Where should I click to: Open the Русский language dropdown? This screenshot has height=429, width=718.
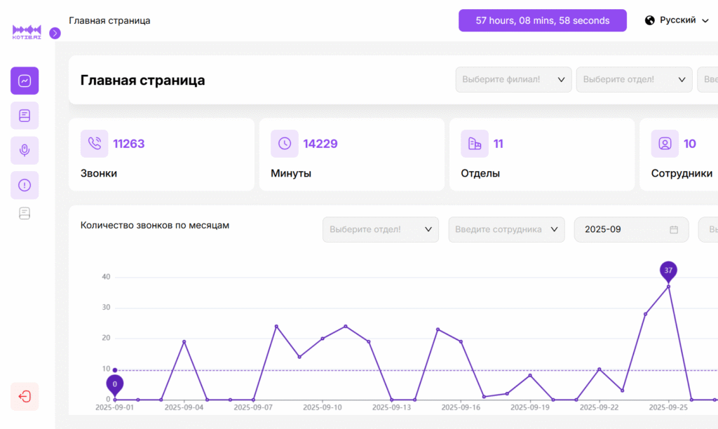677,20
